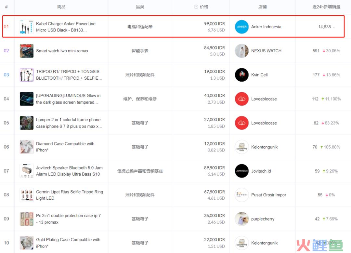This screenshot has width=351, height=253.
Task: Sort by 近24h新增销量 column header
Action: click(326, 7)
